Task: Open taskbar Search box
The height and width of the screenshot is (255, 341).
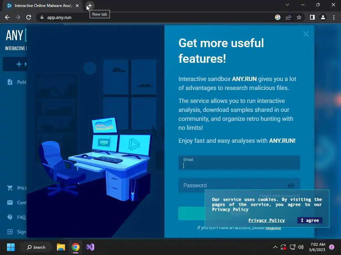Action: click(36, 247)
